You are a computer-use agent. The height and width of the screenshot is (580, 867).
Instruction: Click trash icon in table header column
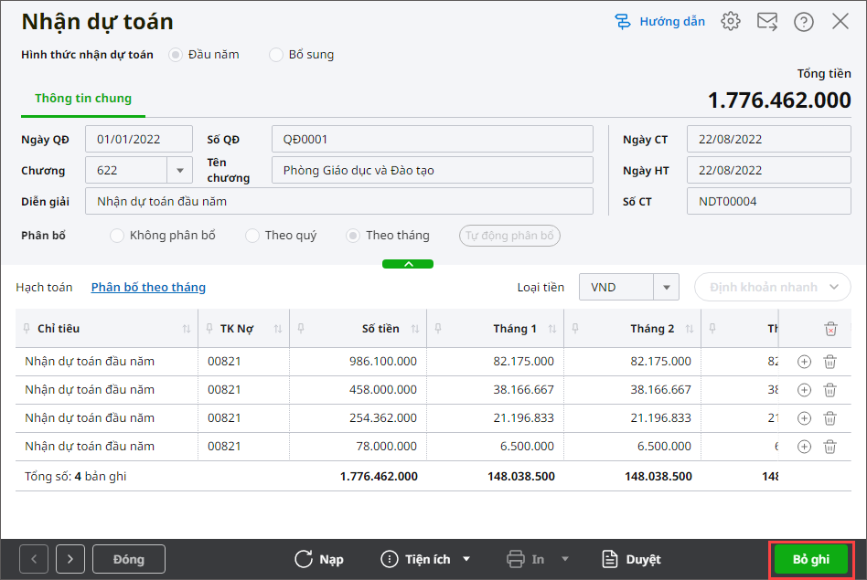click(x=830, y=329)
